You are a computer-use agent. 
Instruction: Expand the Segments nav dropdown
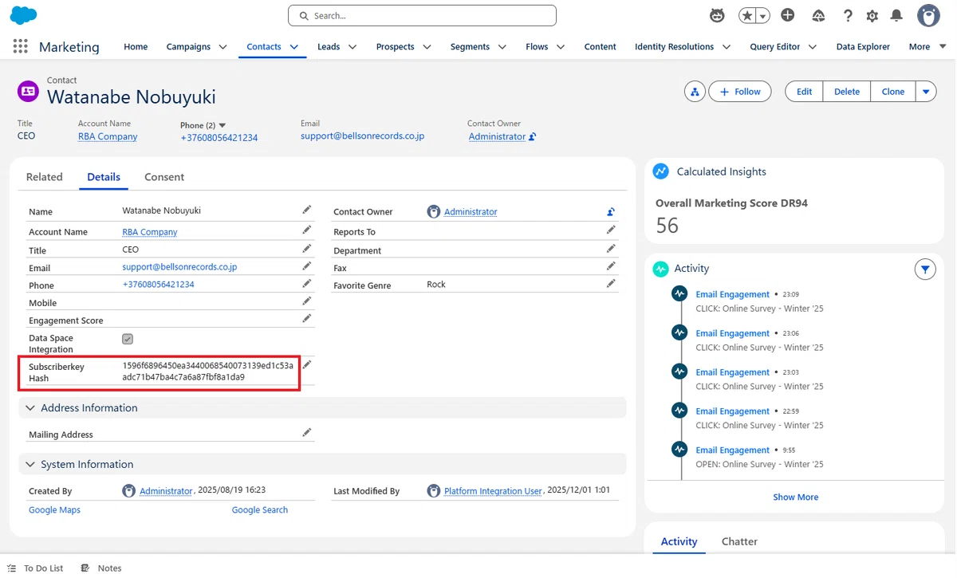(502, 47)
